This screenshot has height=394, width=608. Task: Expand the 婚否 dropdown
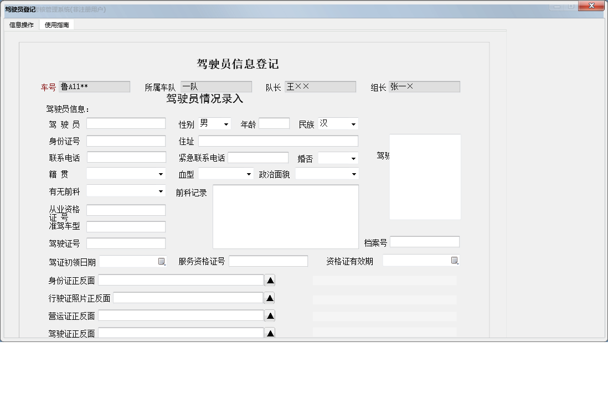point(352,158)
